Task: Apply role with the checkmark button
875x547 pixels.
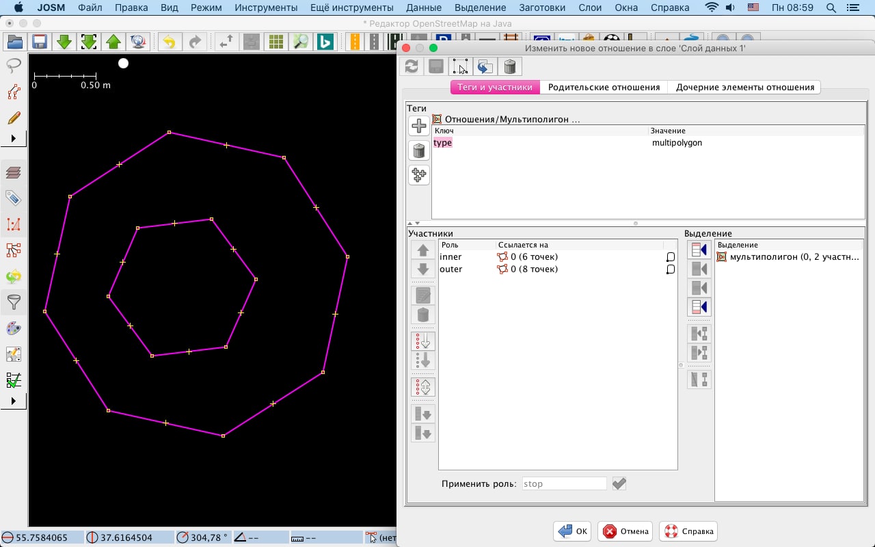Action: [x=619, y=483]
